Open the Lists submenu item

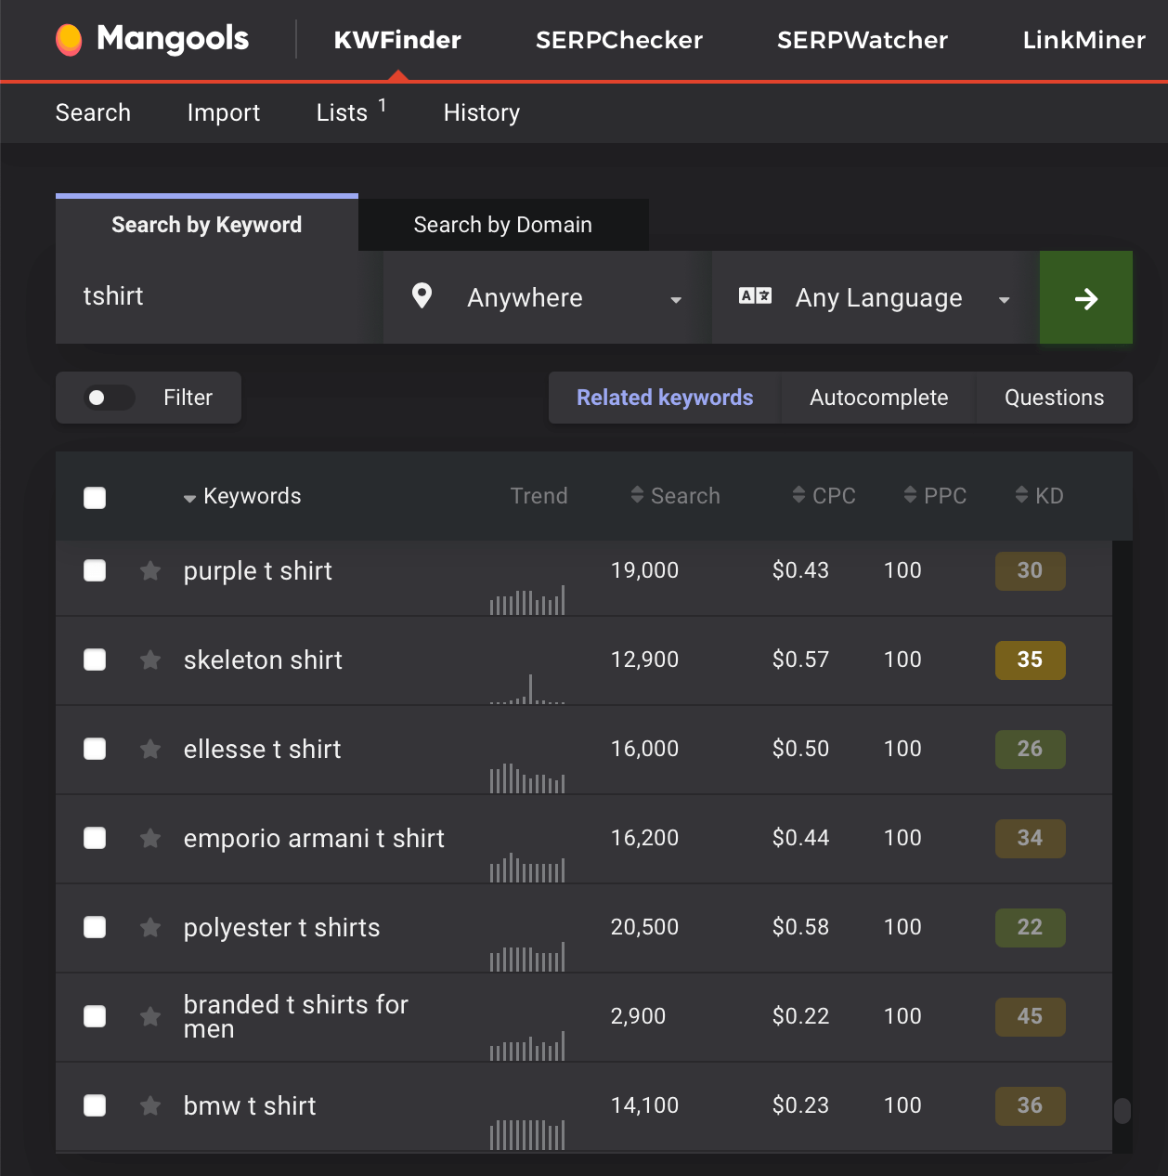coord(351,111)
